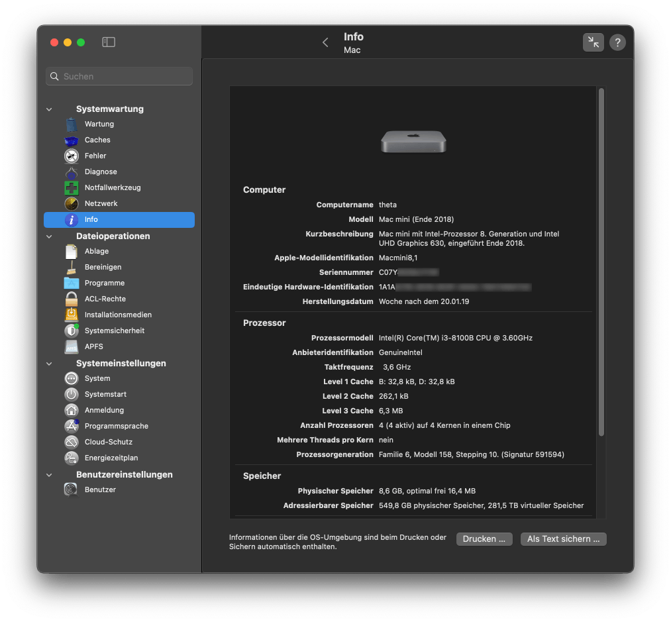This screenshot has width=671, height=622.
Task: Click the vertical scrollbar in info pane
Action: point(601,262)
